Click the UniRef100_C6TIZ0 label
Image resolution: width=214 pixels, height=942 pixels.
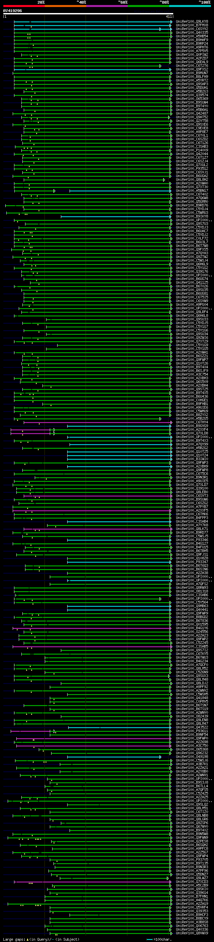pos(192,812)
